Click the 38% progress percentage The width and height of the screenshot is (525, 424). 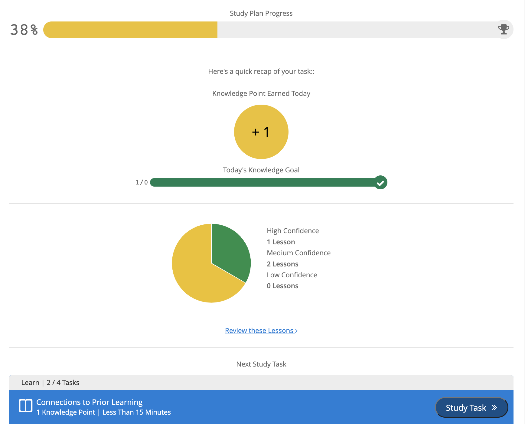(x=24, y=30)
